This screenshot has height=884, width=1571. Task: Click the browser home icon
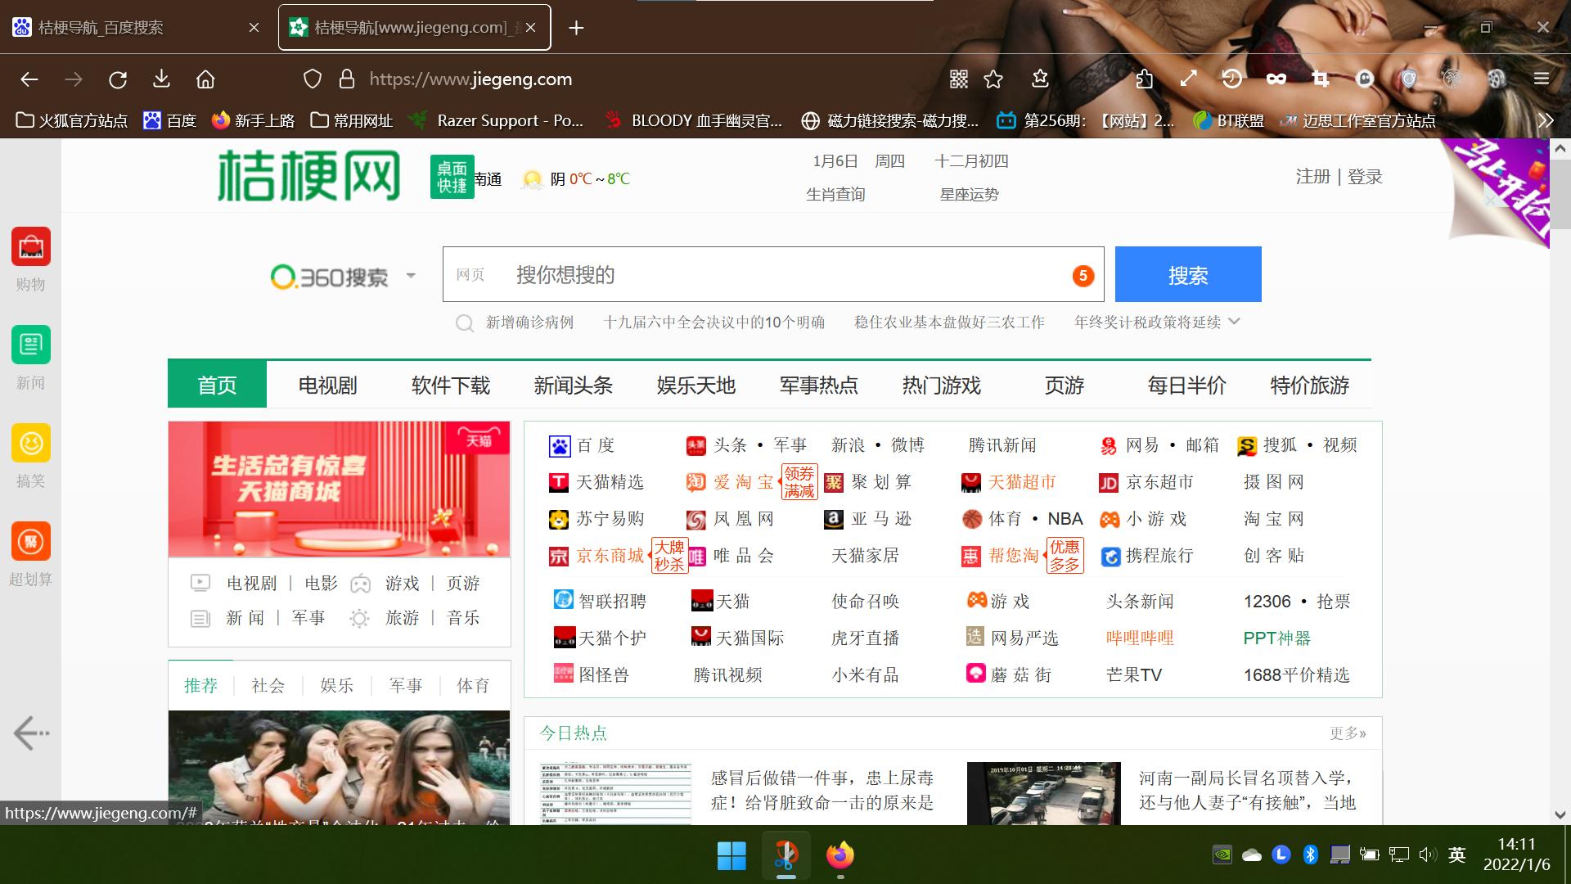coord(205,79)
